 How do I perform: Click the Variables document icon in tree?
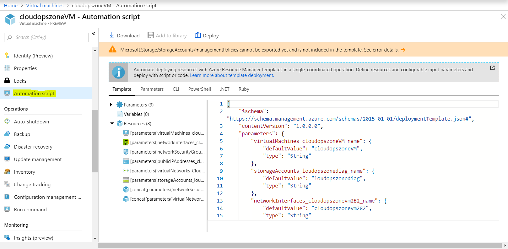pyautogui.click(x=119, y=114)
